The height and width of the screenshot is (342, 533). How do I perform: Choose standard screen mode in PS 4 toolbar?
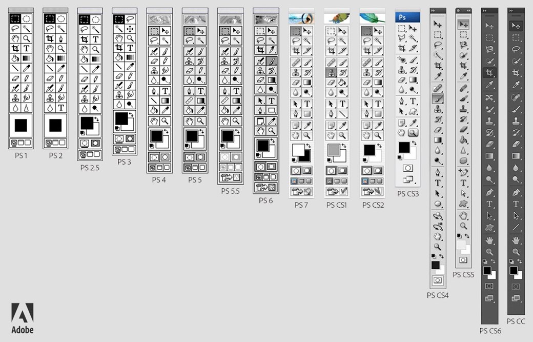click(153, 168)
